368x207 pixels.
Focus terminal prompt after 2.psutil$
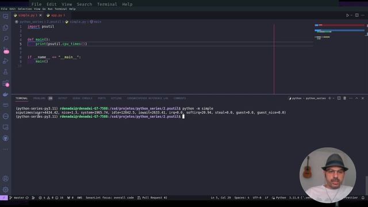point(183,117)
